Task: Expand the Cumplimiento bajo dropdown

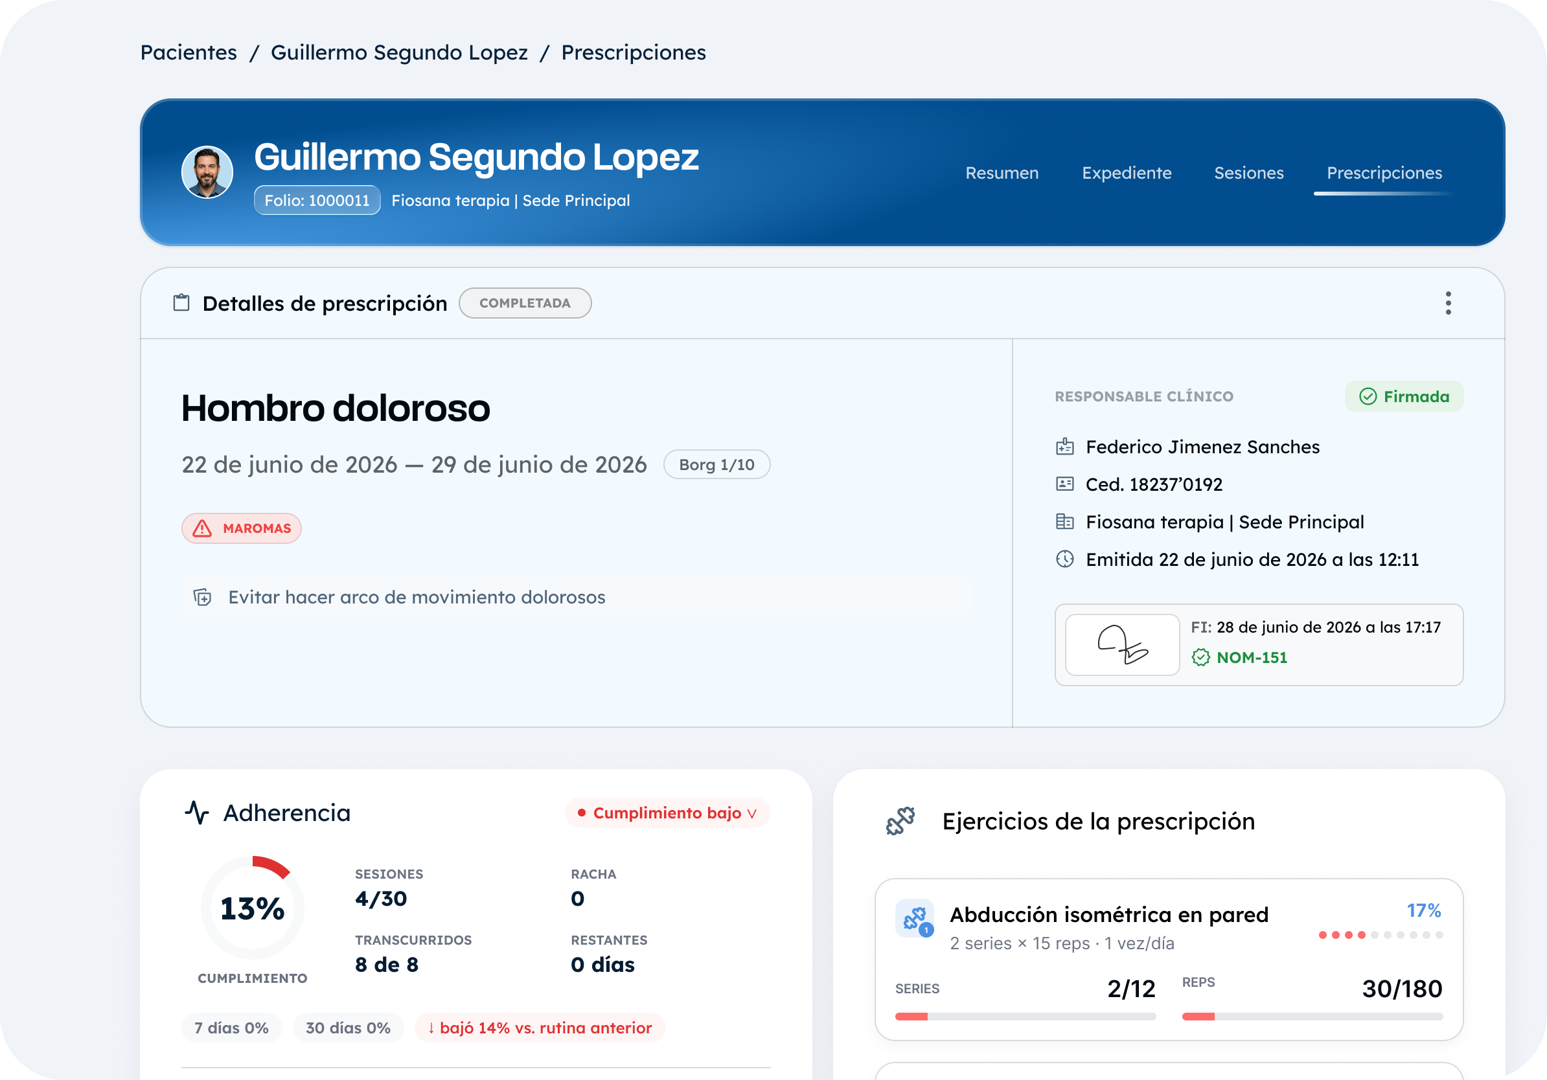Action: tap(668, 813)
